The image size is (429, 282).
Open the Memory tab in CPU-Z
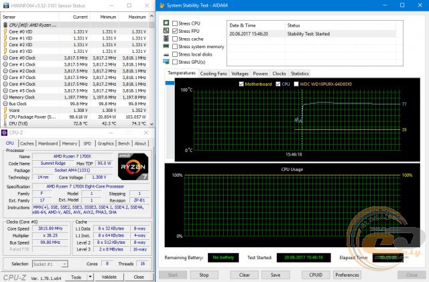coord(70,143)
